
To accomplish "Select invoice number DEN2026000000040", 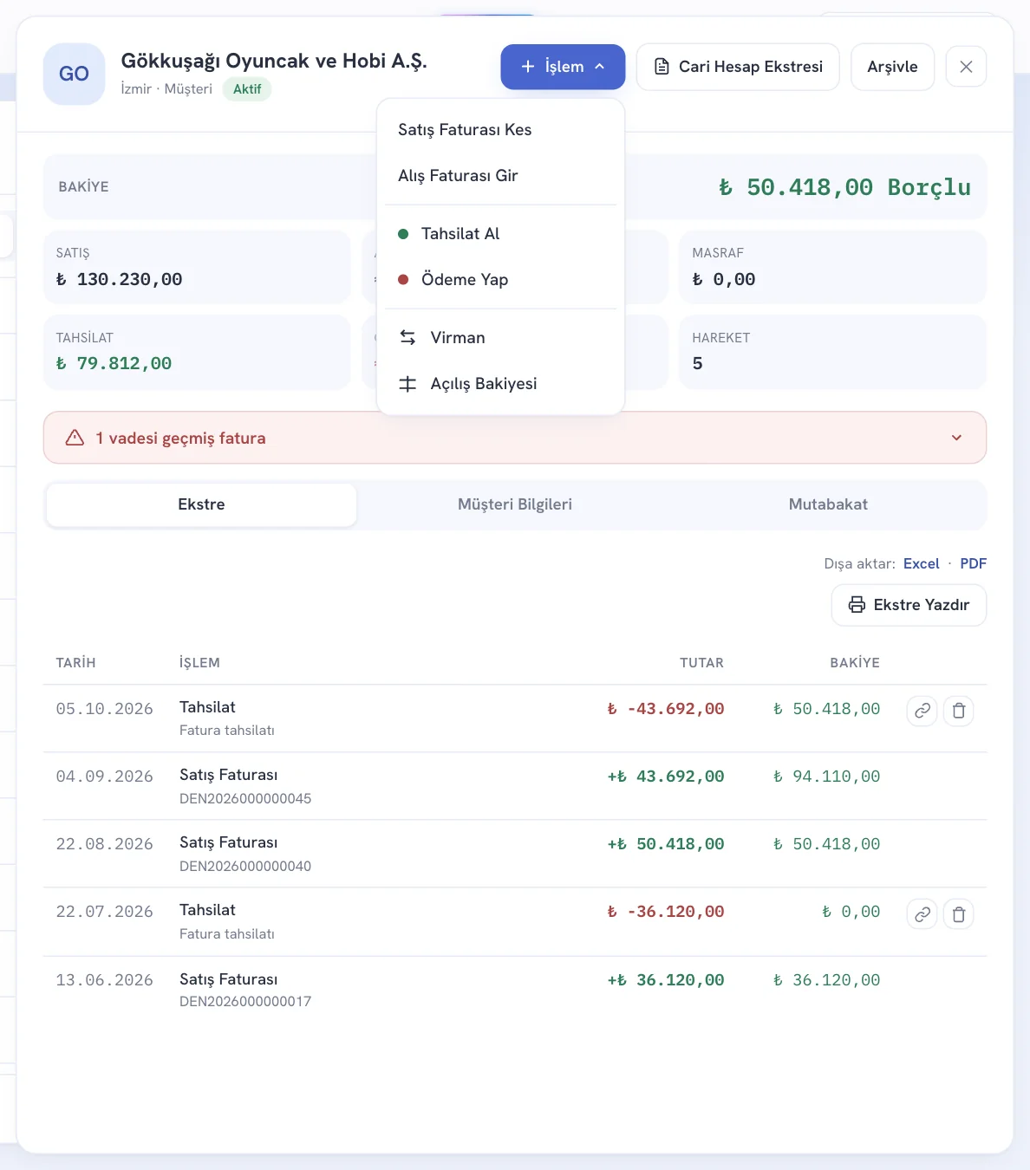I will tap(245, 866).
